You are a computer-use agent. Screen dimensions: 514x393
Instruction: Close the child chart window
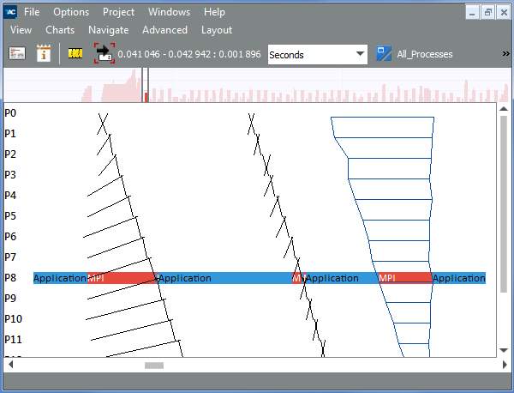pos(504,13)
